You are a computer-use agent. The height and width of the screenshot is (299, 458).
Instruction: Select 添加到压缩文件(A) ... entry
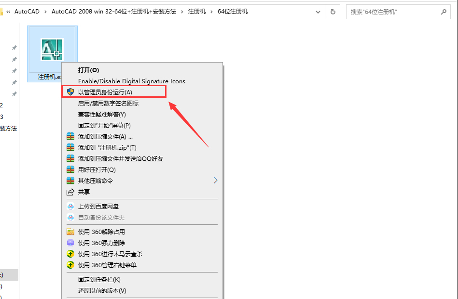pos(105,136)
